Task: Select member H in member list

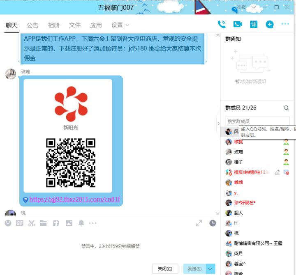Action: pyautogui.click(x=257, y=223)
